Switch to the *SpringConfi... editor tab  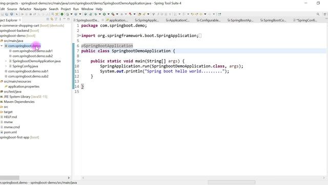305,21
